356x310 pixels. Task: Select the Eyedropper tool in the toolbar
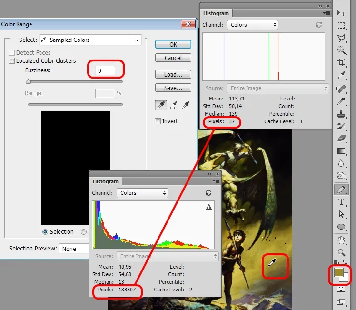[x=341, y=75]
